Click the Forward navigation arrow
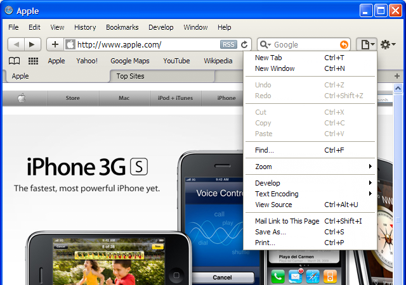Screen dimensions: 406x285 32,44
